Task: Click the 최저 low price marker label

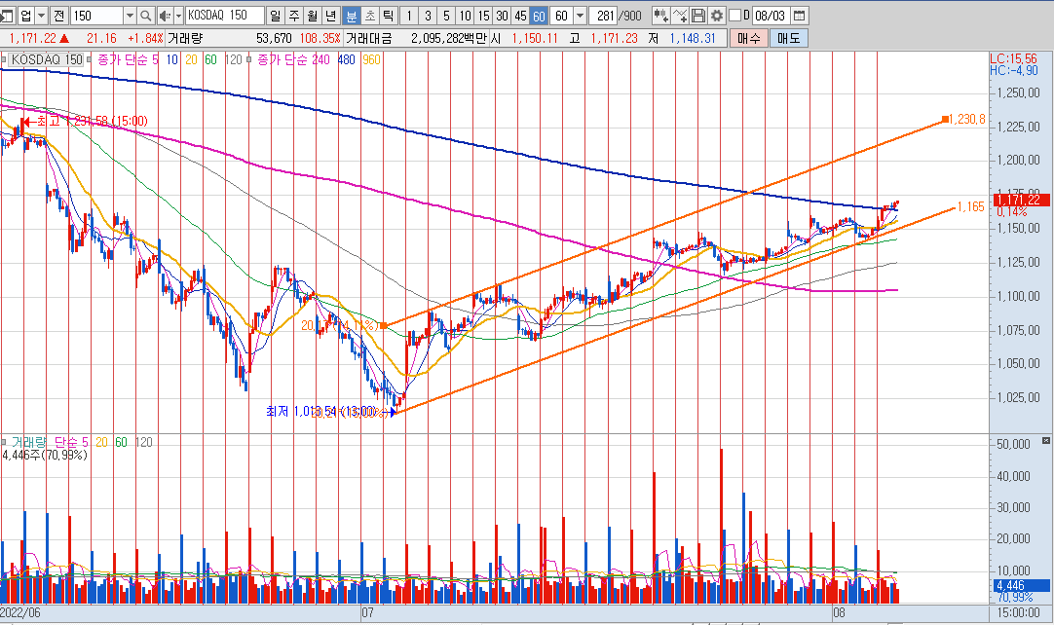Action: click(321, 411)
